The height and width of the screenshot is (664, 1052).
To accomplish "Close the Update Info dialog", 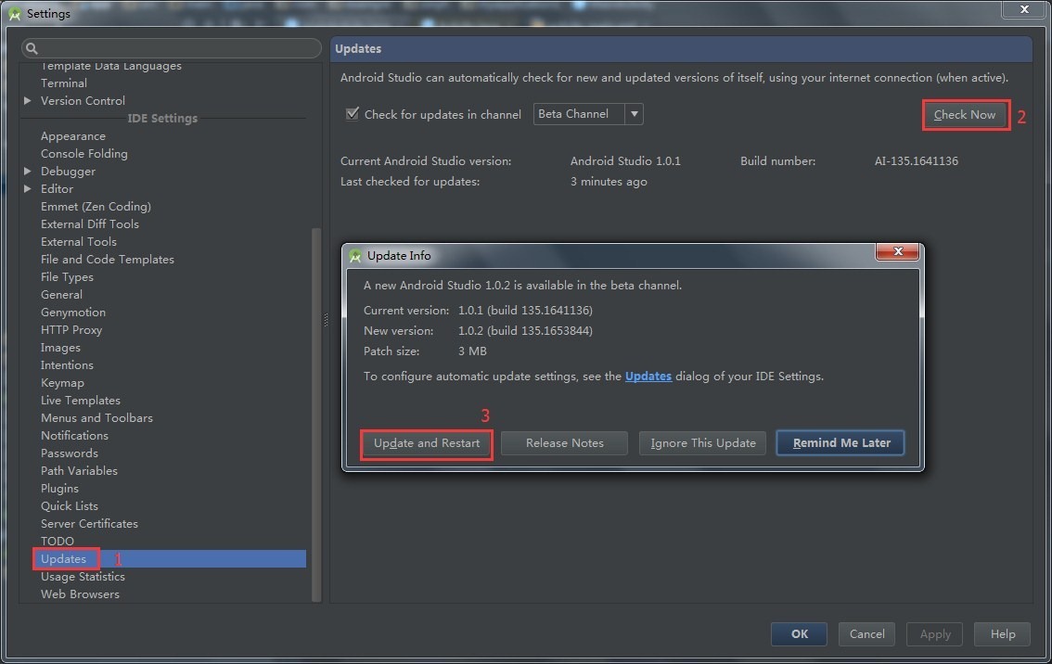I will 897,252.
